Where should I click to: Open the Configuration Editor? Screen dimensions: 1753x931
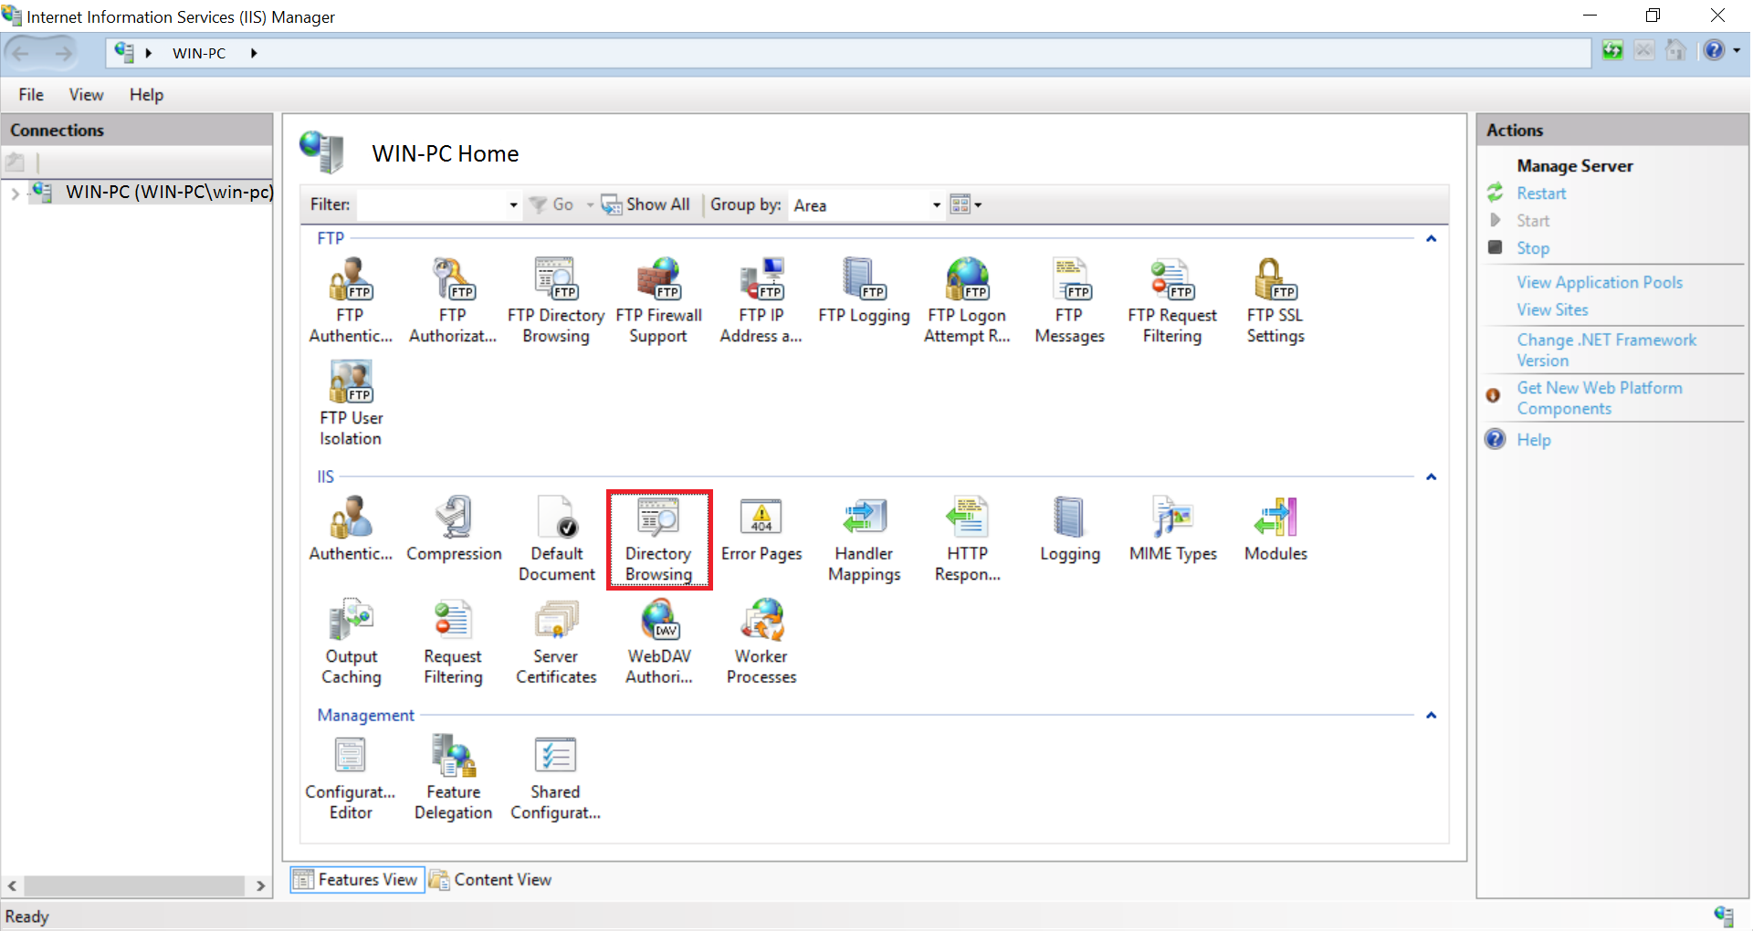click(351, 778)
